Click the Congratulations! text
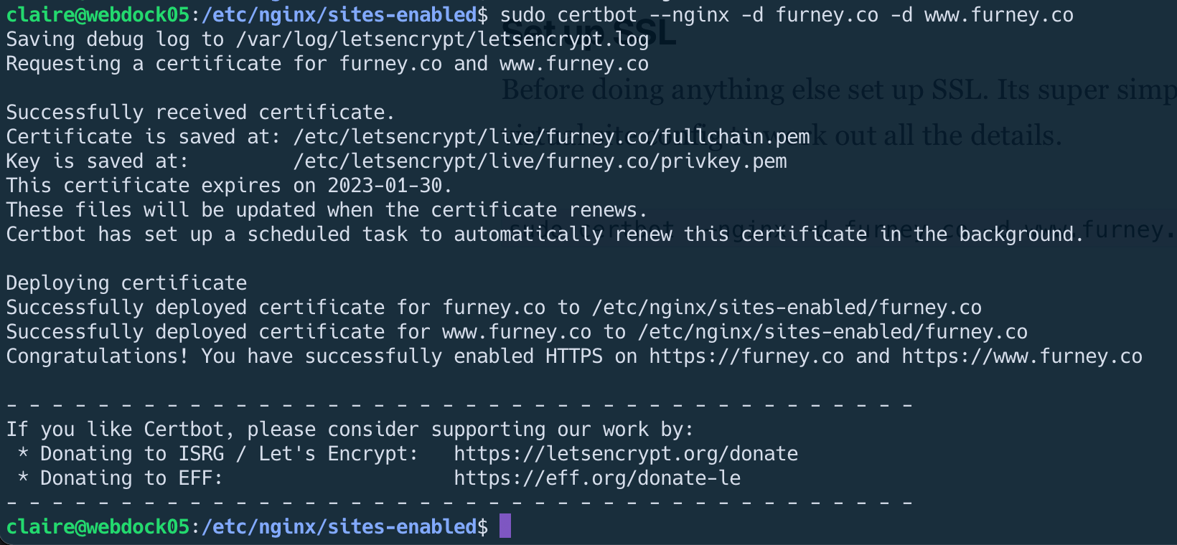Screen dimensions: 1177x545 (98, 356)
